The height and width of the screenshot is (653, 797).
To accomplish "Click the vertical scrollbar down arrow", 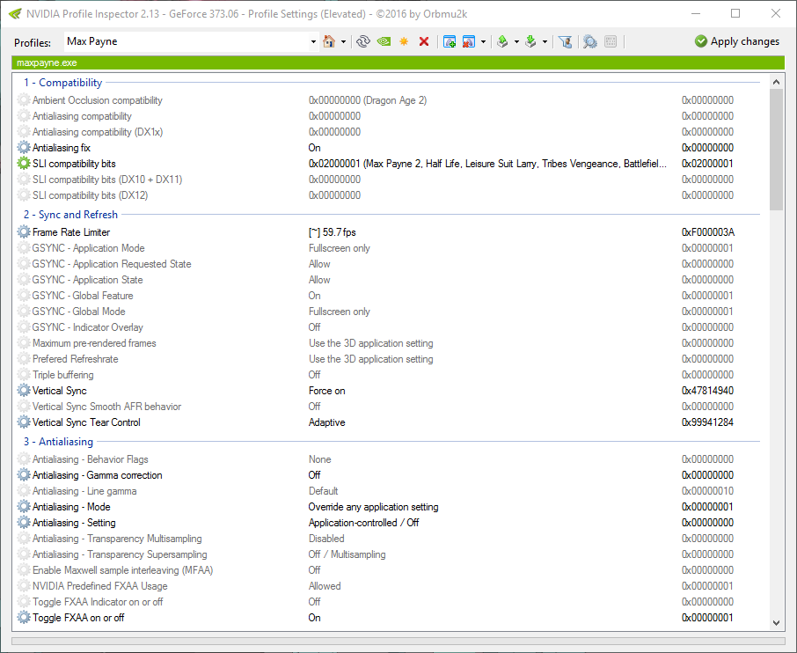I will 776,622.
